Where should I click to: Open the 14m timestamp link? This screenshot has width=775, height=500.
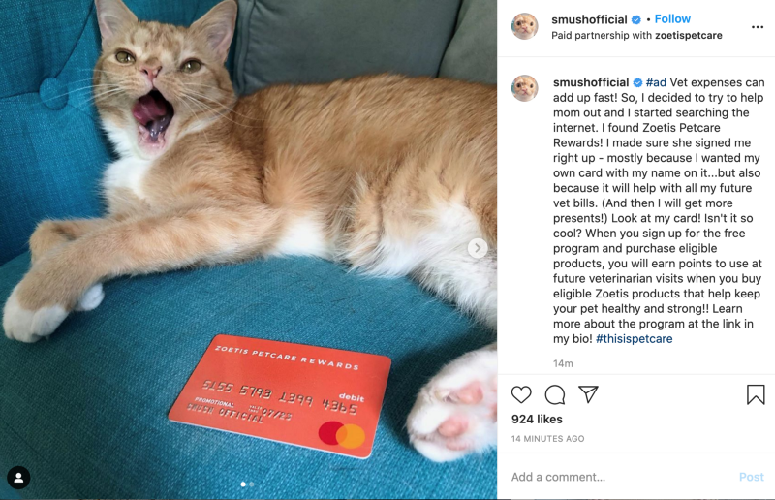click(x=563, y=364)
